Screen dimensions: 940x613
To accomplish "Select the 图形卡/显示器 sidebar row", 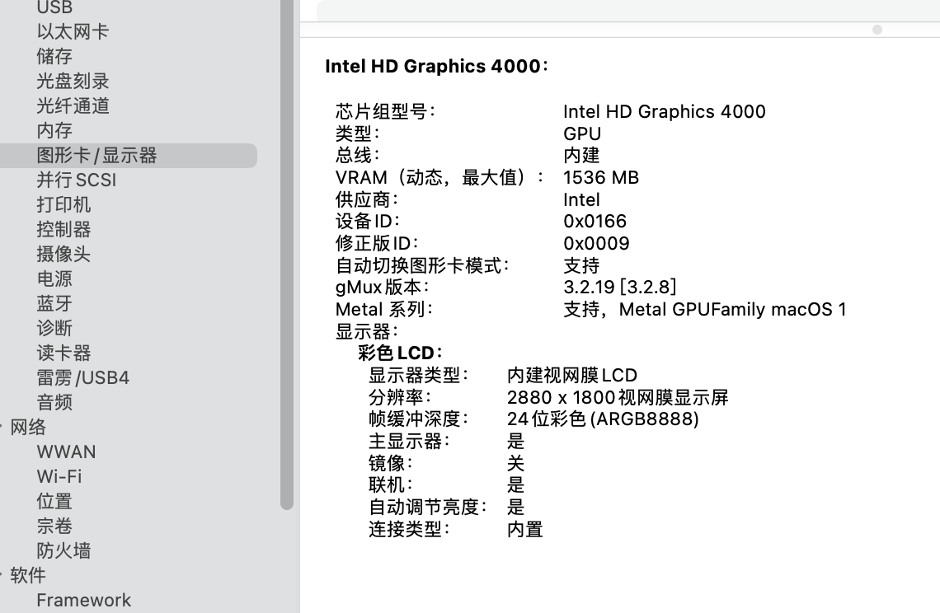I will pos(129,156).
